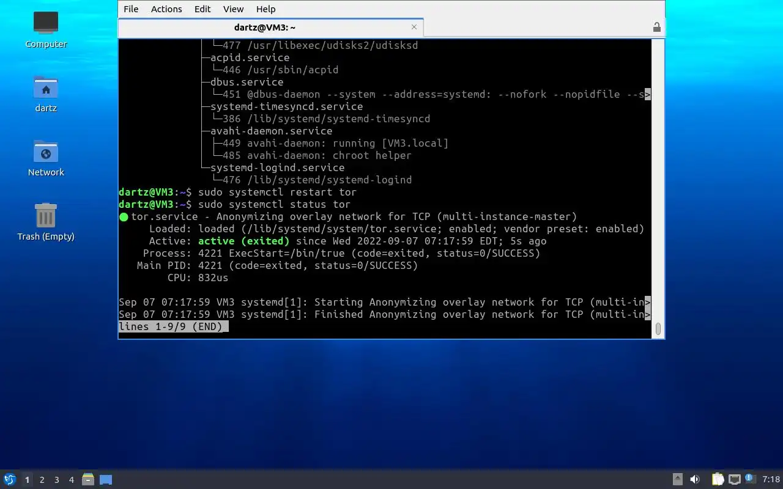Click the 'tor.service' heading line
Image resolution: width=783 pixels, height=489 pixels.
(348, 216)
